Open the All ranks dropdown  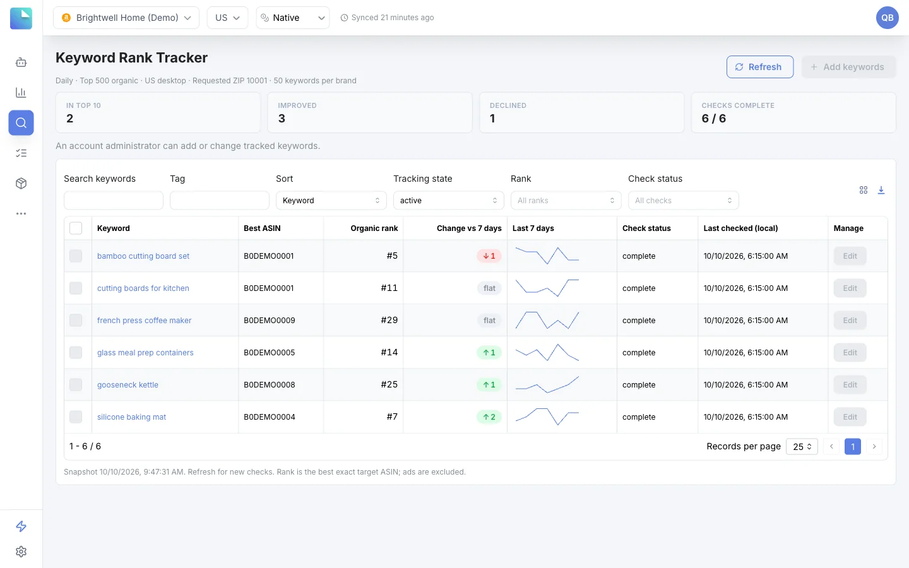point(566,200)
